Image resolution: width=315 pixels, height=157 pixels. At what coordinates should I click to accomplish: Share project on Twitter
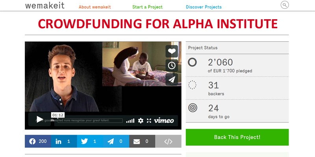90,141
